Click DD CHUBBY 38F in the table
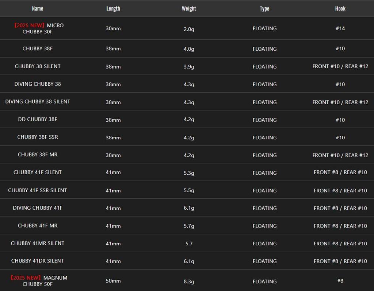The width and height of the screenshot is (374, 291). 38,119
